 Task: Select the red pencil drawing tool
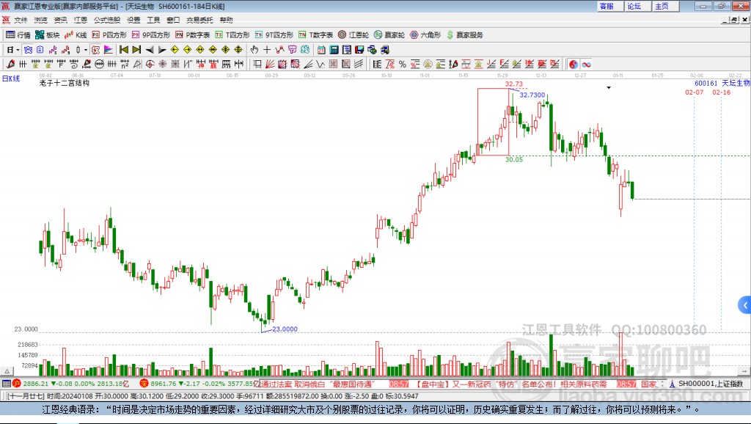[10, 64]
